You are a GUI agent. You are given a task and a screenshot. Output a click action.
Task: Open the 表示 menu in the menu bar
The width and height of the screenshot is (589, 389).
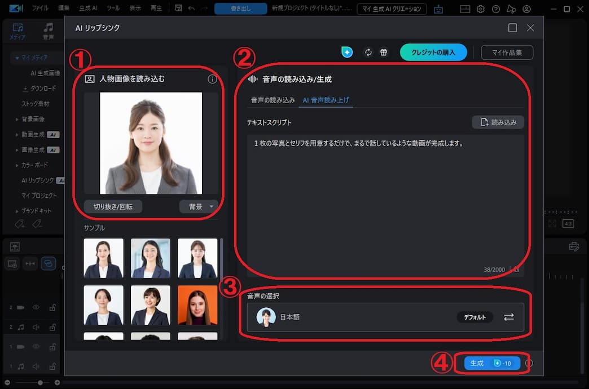(x=136, y=8)
